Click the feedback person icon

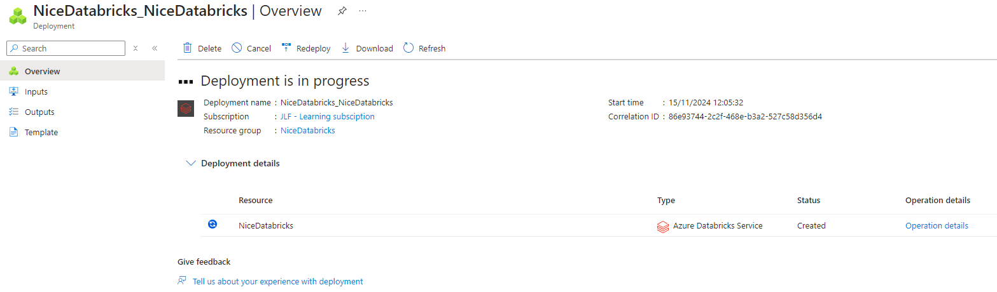[x=182, y=281]
